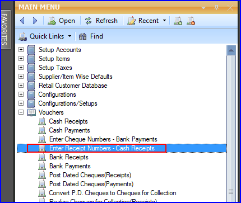Click the Cash Receipts form icon

pos(42,121)
